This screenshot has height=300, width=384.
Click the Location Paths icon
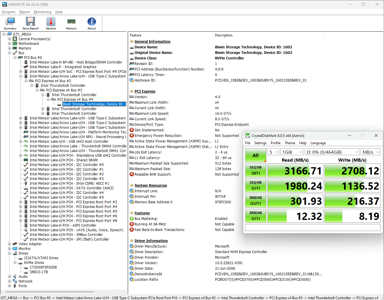[132, 279]
